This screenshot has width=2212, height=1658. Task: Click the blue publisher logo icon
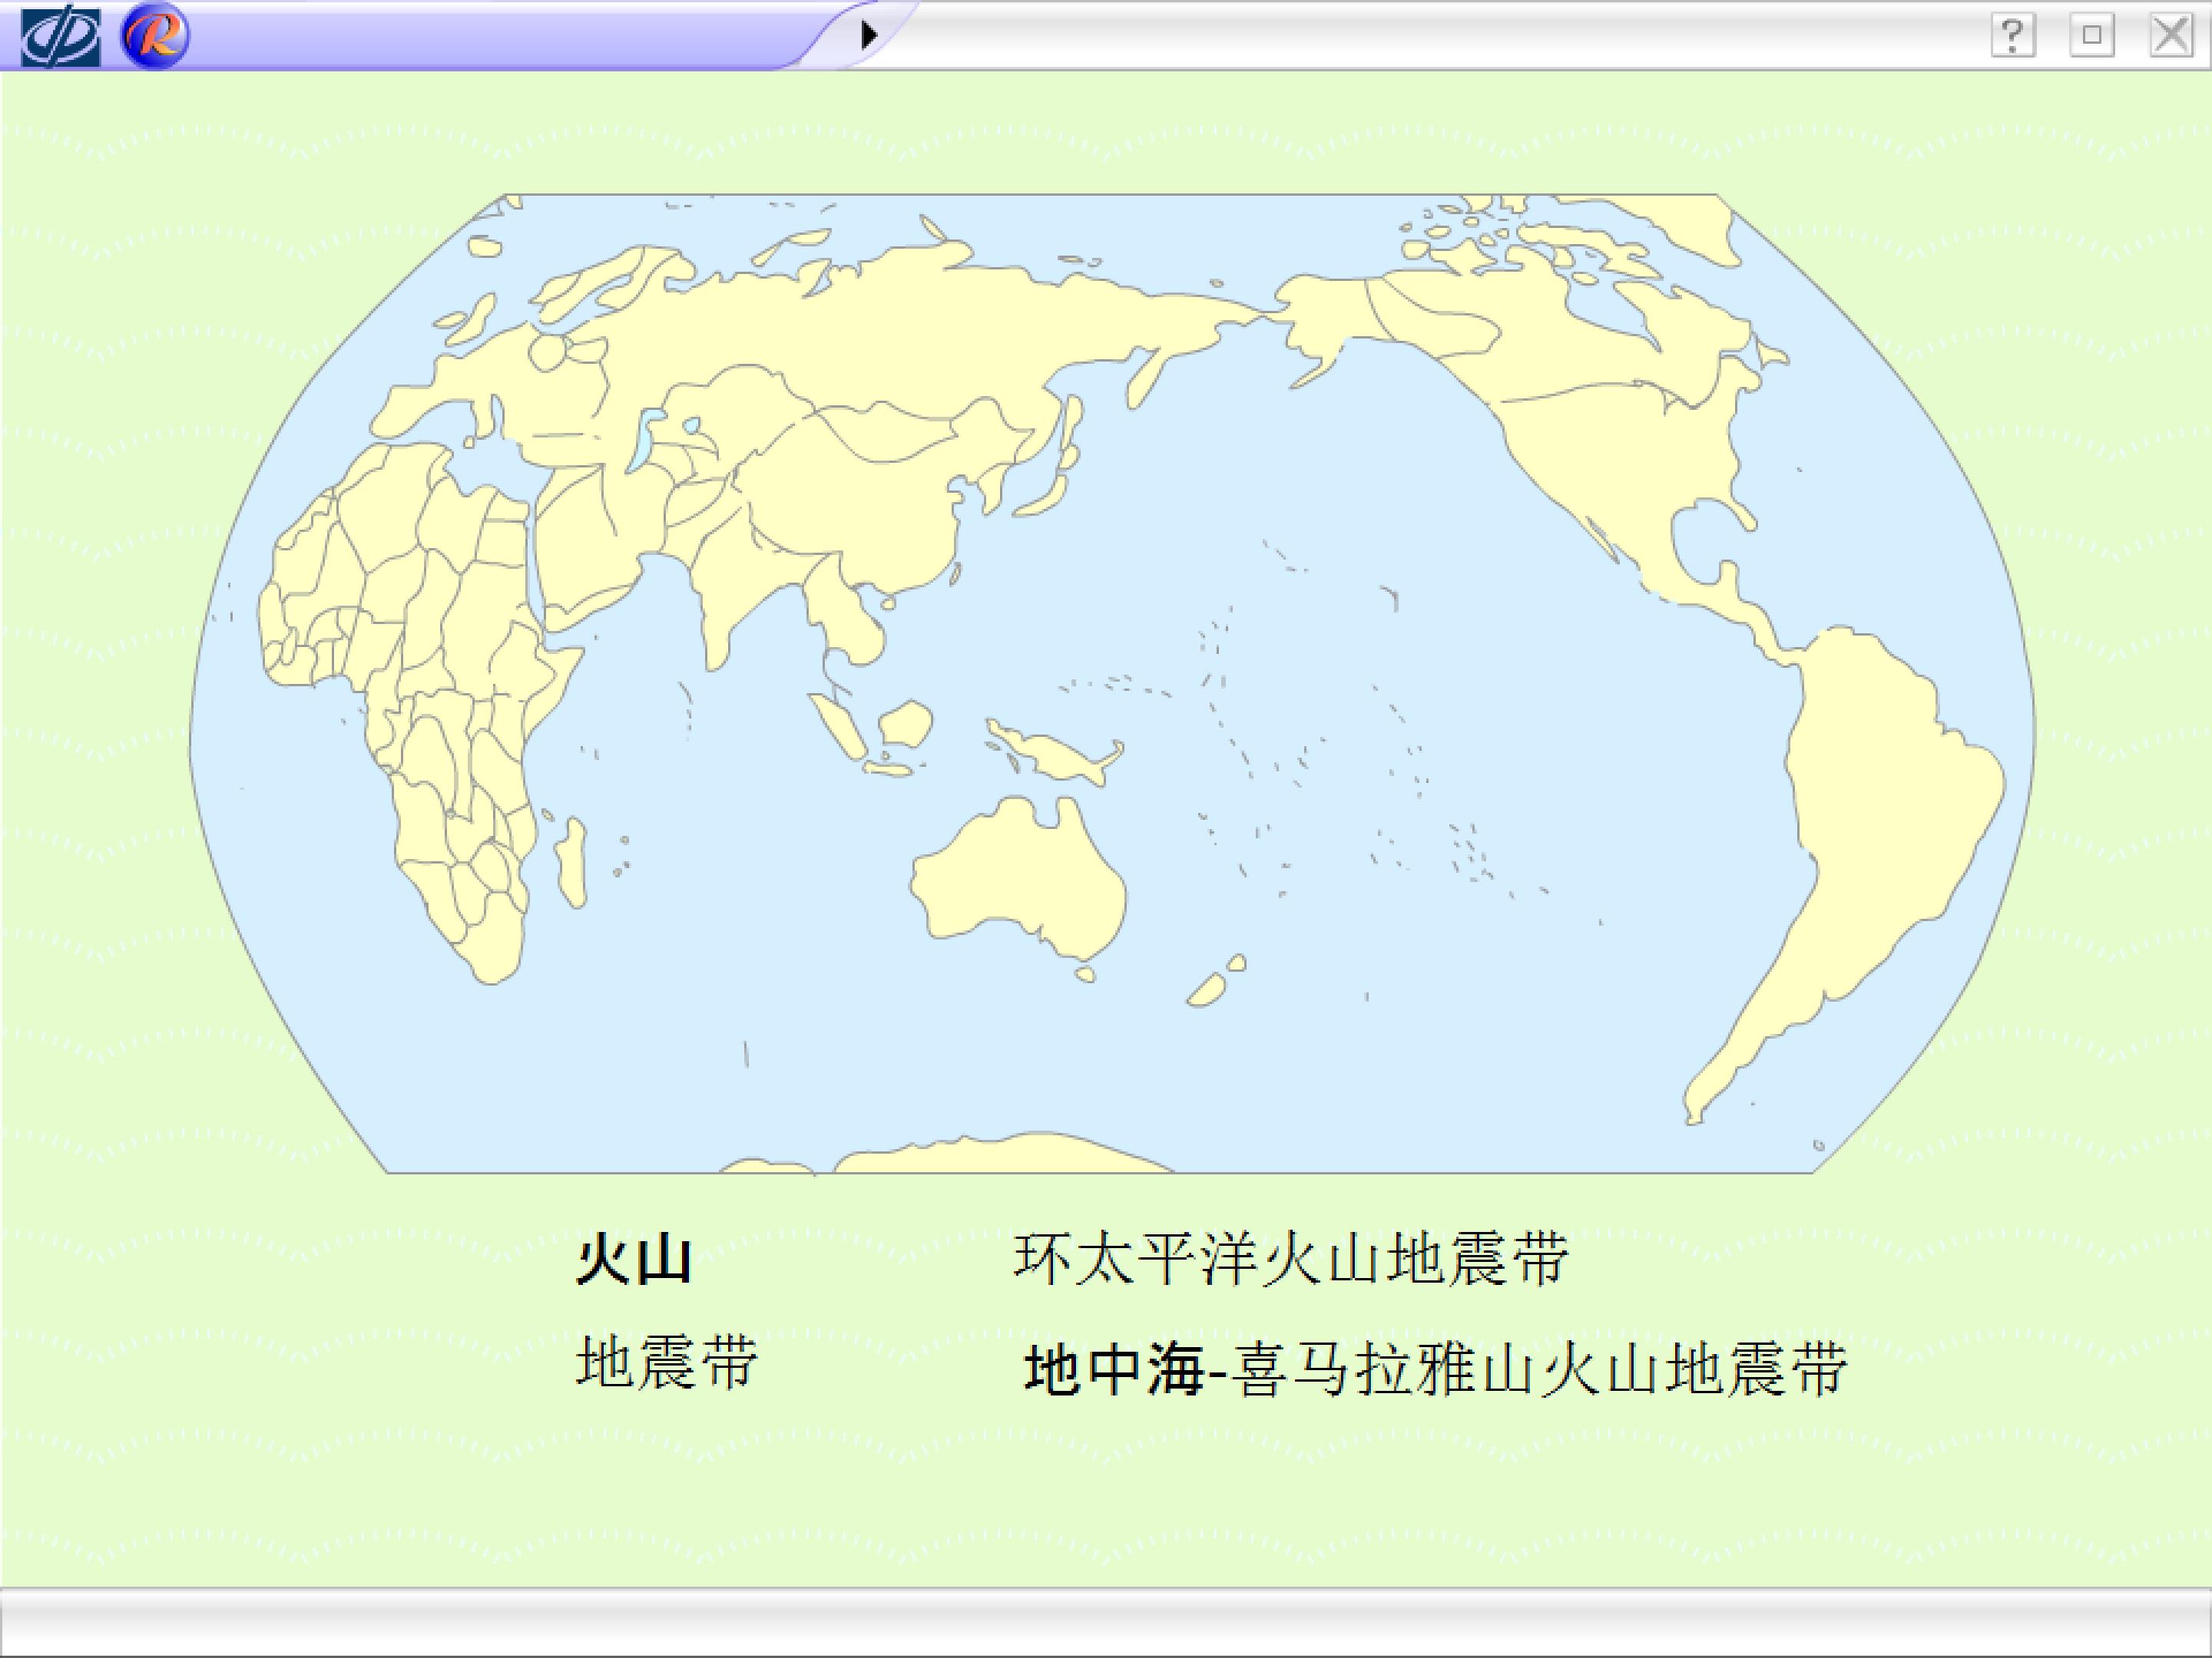tap(60, 36)
